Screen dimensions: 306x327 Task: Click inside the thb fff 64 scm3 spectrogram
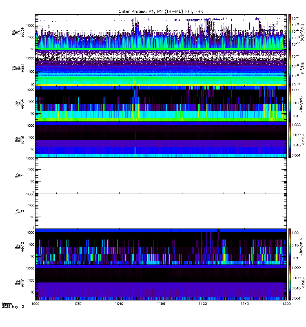pyautogui.click(x=161, y=68)
